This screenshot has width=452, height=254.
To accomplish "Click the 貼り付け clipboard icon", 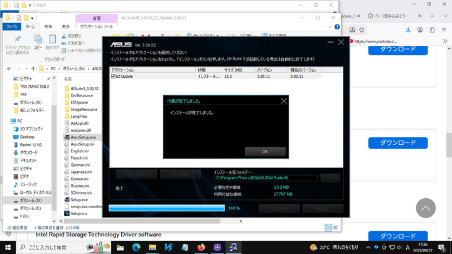I will pos(53,40).
